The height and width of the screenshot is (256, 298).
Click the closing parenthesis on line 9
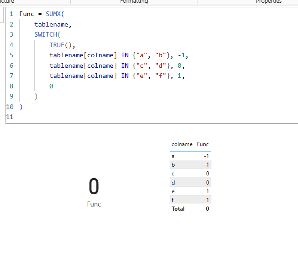pyautogui.click(x=36, y=97)
